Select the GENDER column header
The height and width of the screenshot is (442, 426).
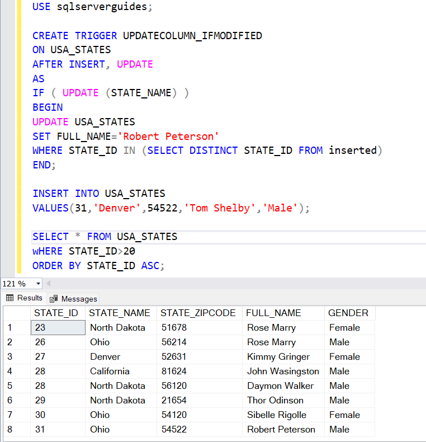pyautogui.click(x=349, y=313)
